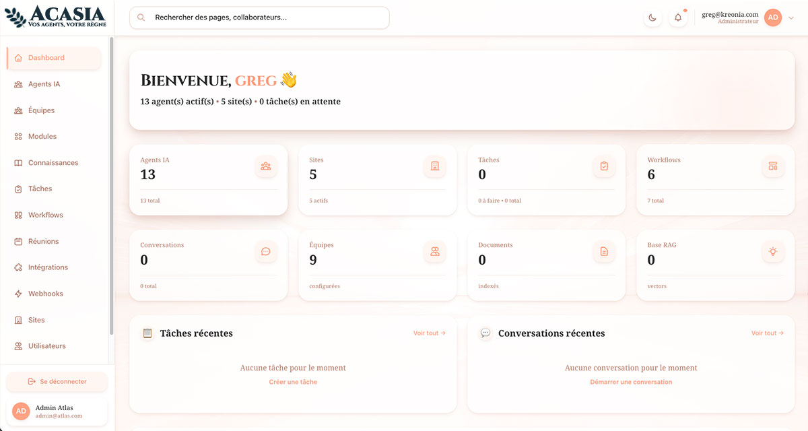Access the Connaissances knowledge base
Screen dimensions: 808x431
pyautogui.click(x=53, y=162)
